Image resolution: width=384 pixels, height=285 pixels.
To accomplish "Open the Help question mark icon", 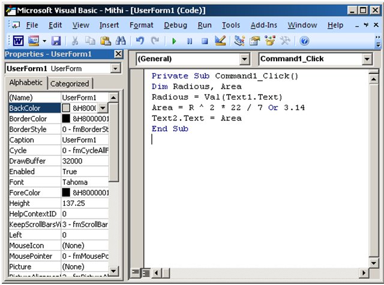I will coord(304,41).
